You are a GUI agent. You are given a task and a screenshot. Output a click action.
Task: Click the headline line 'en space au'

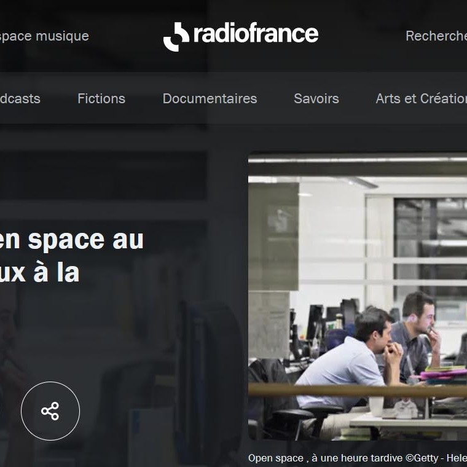click(71, 239)
